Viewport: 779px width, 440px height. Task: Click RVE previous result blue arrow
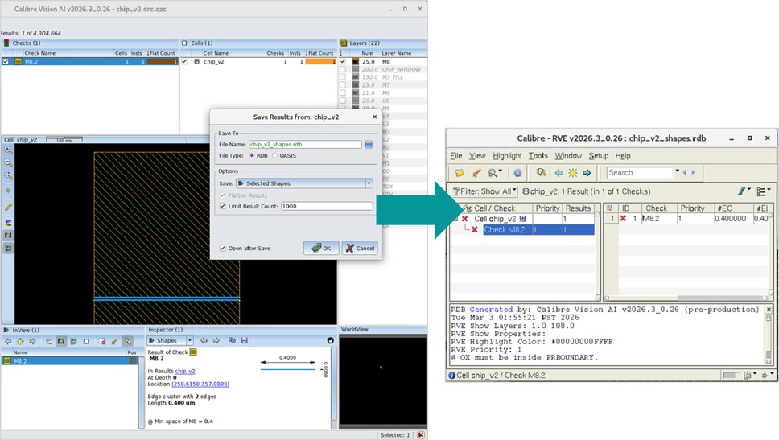point(559,173)
